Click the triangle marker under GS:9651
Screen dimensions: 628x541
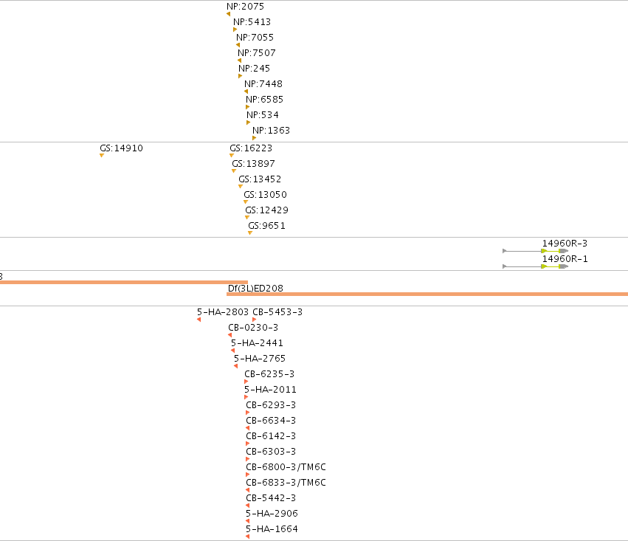pyautogui.click(x=250, y=233)
